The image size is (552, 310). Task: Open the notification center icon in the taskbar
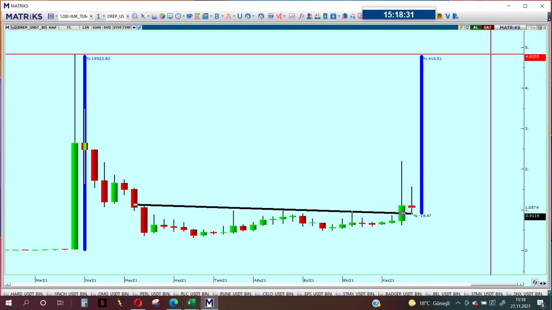[x=541, y=303]
